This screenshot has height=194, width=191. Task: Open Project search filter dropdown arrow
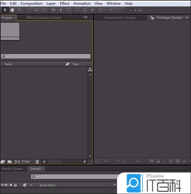(8, 56)
